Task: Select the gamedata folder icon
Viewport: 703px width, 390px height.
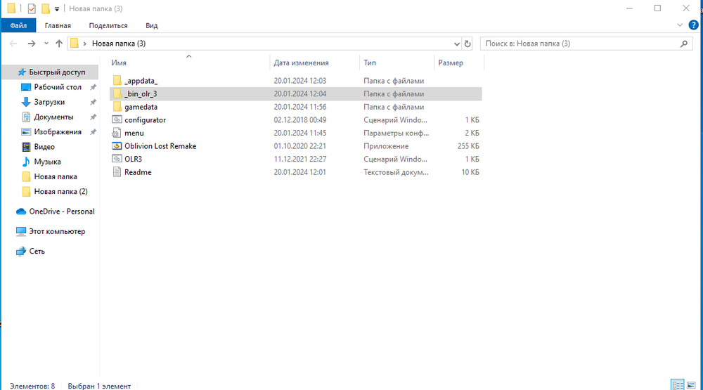Action: (x=117, y=107)
